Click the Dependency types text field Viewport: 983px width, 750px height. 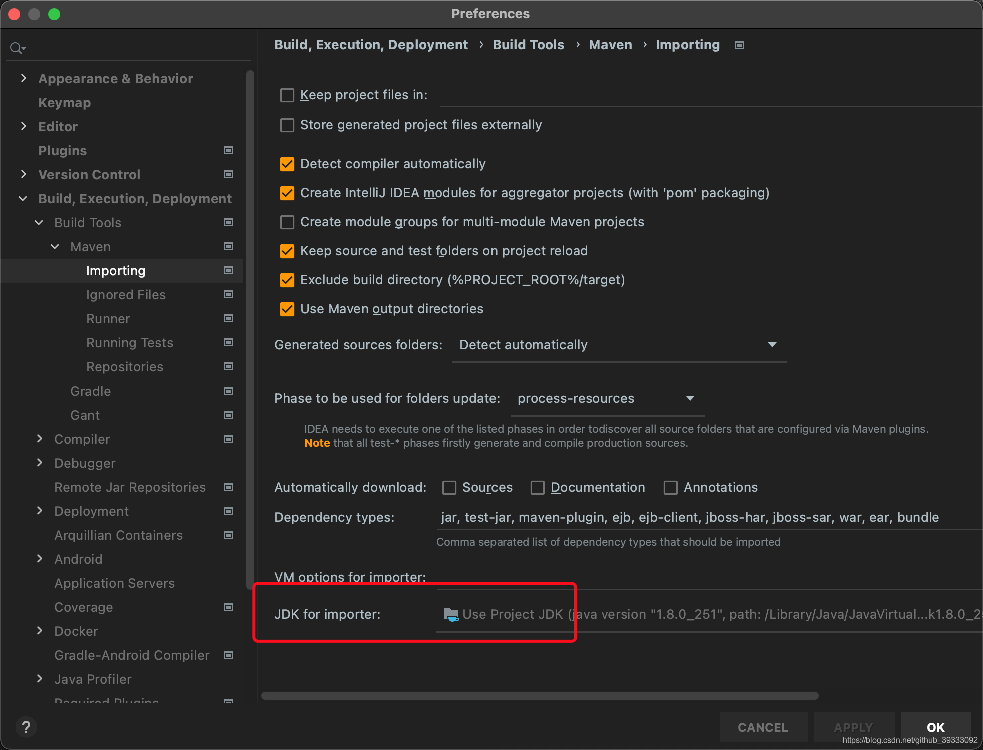click(x=709, y=517)
